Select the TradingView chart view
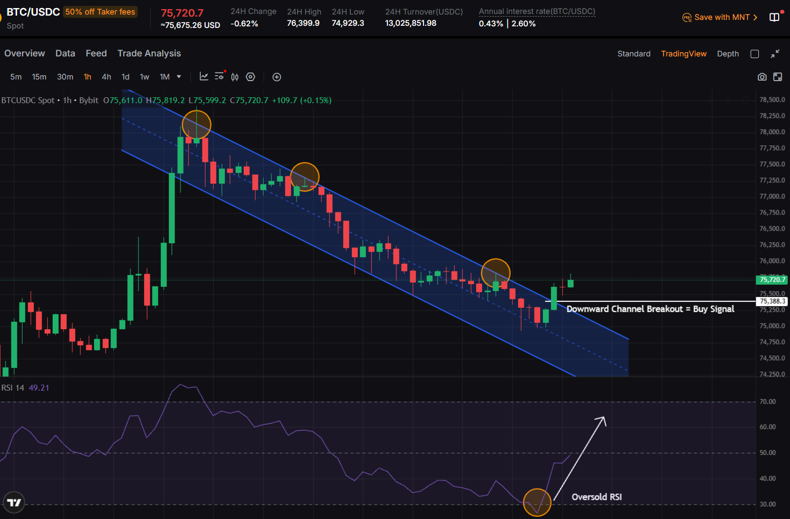 coord(684,54)
